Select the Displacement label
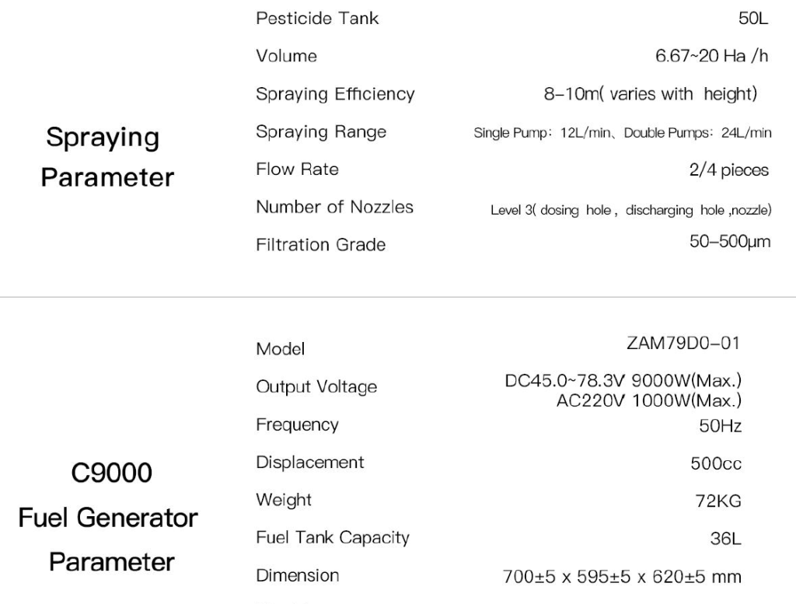This screenshot has height=604, width=796. (309, 463)
